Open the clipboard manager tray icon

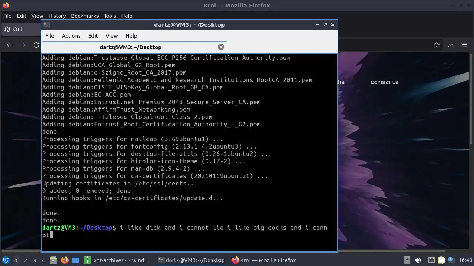[x=442, y=260]
